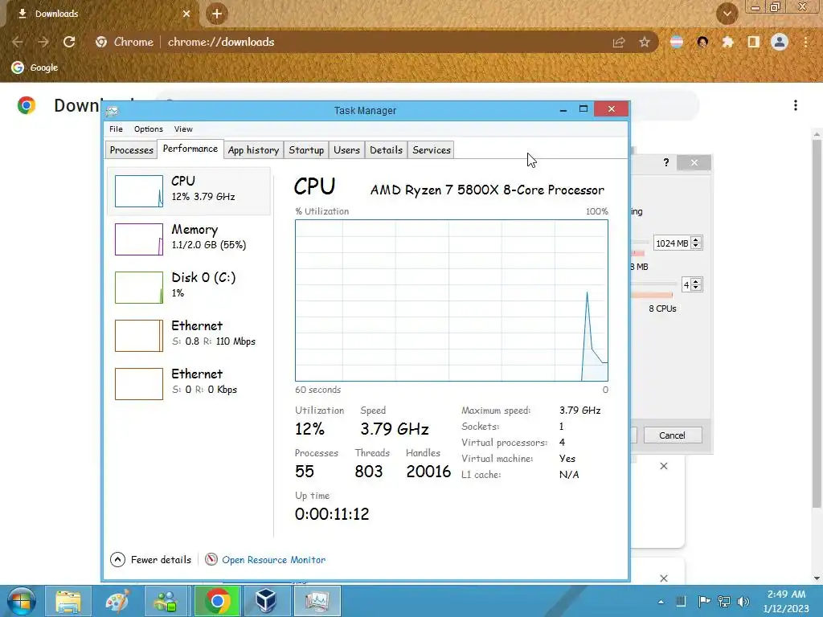Open Resource Monitor link
The image size is (823, 617).
[x=273, y=560]
